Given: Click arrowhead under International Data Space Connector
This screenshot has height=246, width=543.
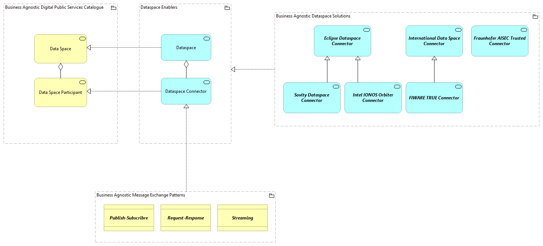Looking at the screenshot, I should pos(434,58).
